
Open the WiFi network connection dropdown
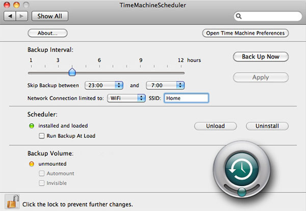point(126,98)
